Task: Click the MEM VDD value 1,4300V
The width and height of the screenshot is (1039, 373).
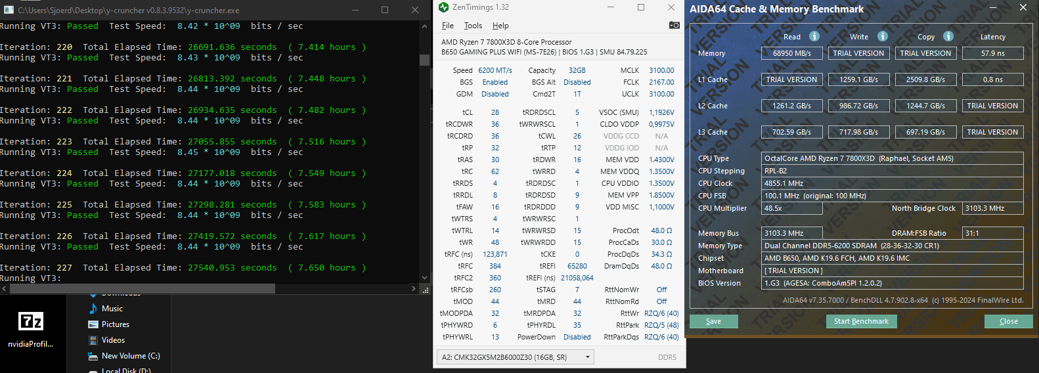Action: [661, 160]
